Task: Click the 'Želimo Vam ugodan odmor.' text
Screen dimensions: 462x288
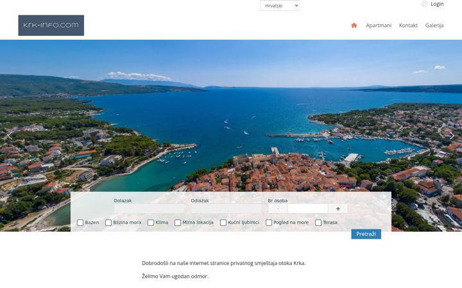Action: coord(175,276)
